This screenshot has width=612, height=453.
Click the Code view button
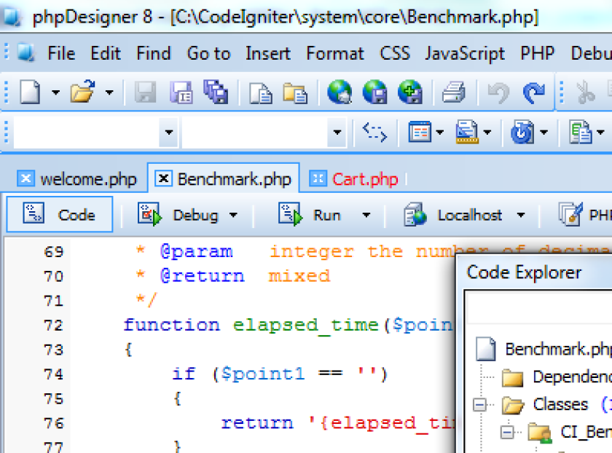click(x=60, y=215)
